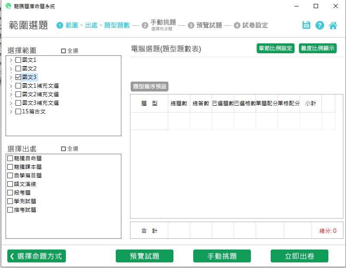
Task: Expand the 國文3補充文選 tree node
Action: 11,103
